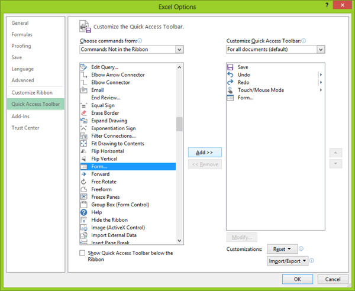Click the Flip Horizontal icon

click(84, 151)
